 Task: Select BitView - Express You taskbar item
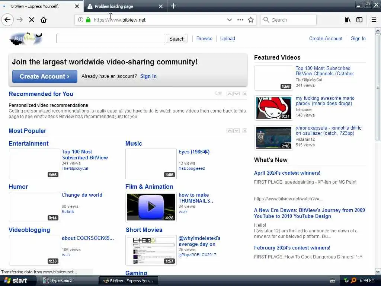(129, 281)
